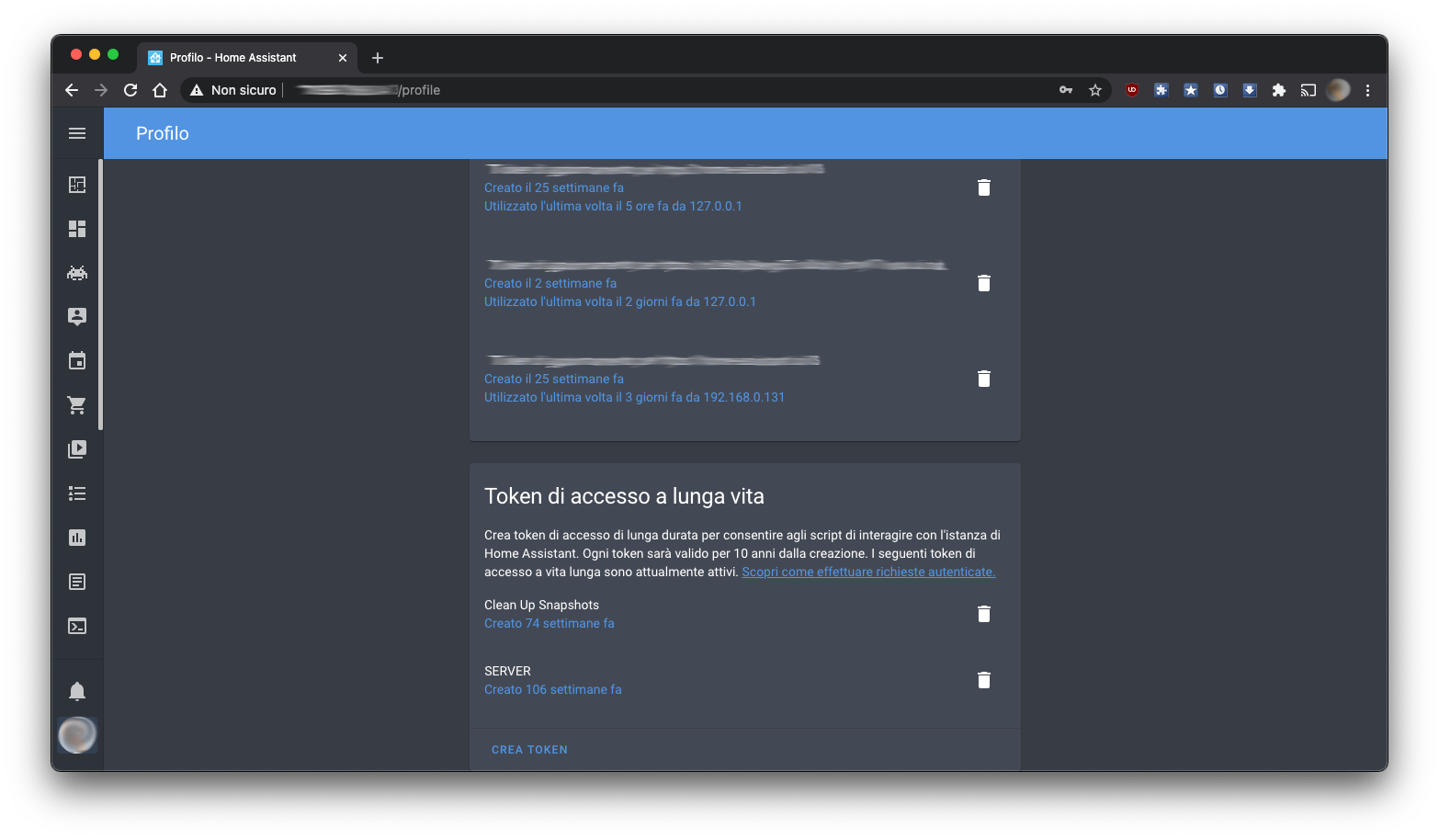This screenshot has height=839, width=1439.
Task: Open the logbook list icon in the sidebar
Action: 77,493
